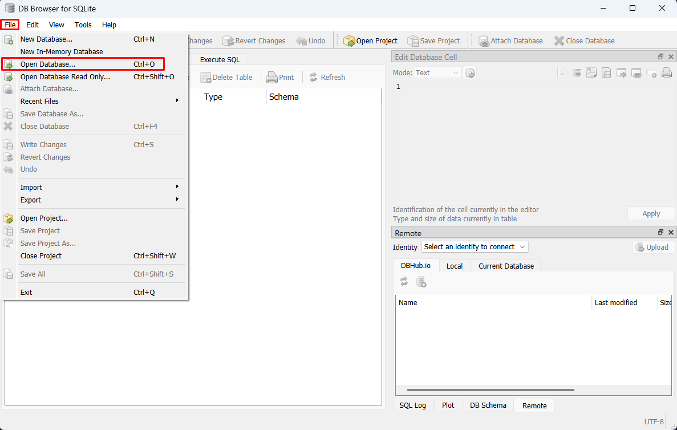The width and height of the screenshot is (677, 430).
Task: Click the Delete Table toolbar button
Action: 227,77
